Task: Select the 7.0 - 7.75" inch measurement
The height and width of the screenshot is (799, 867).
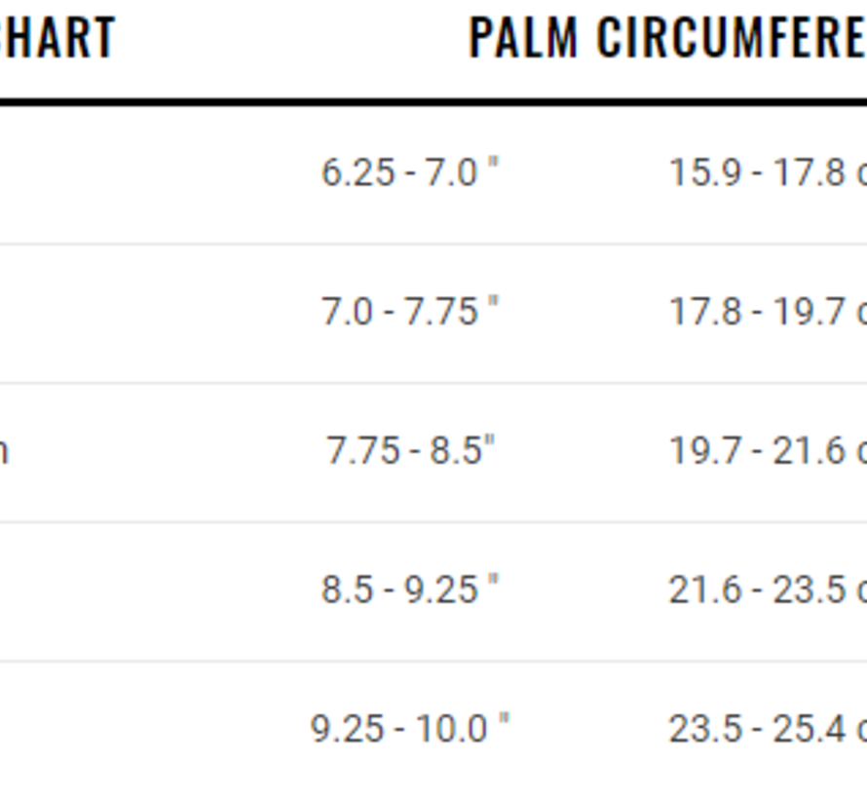Action: point(410,312)
